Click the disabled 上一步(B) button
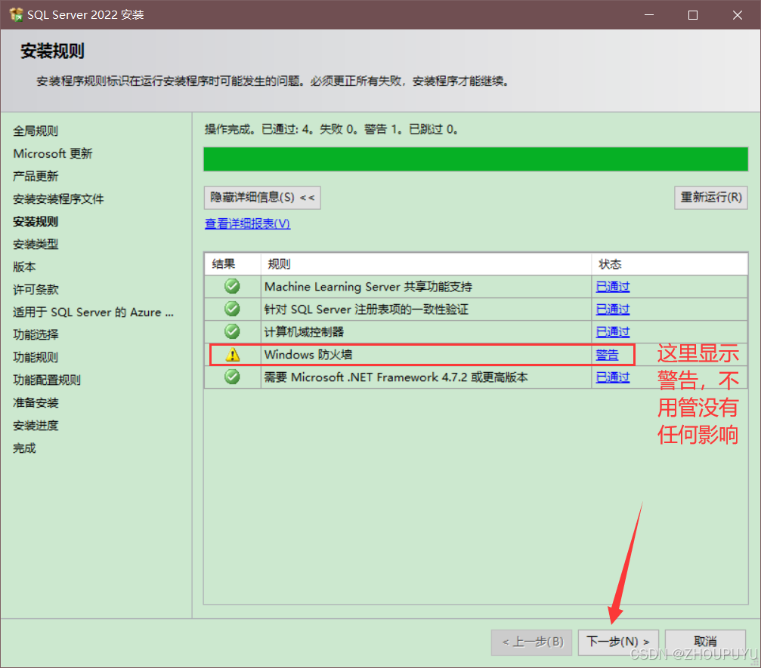This screenshot has height=668, width=761. pos(532,642)
